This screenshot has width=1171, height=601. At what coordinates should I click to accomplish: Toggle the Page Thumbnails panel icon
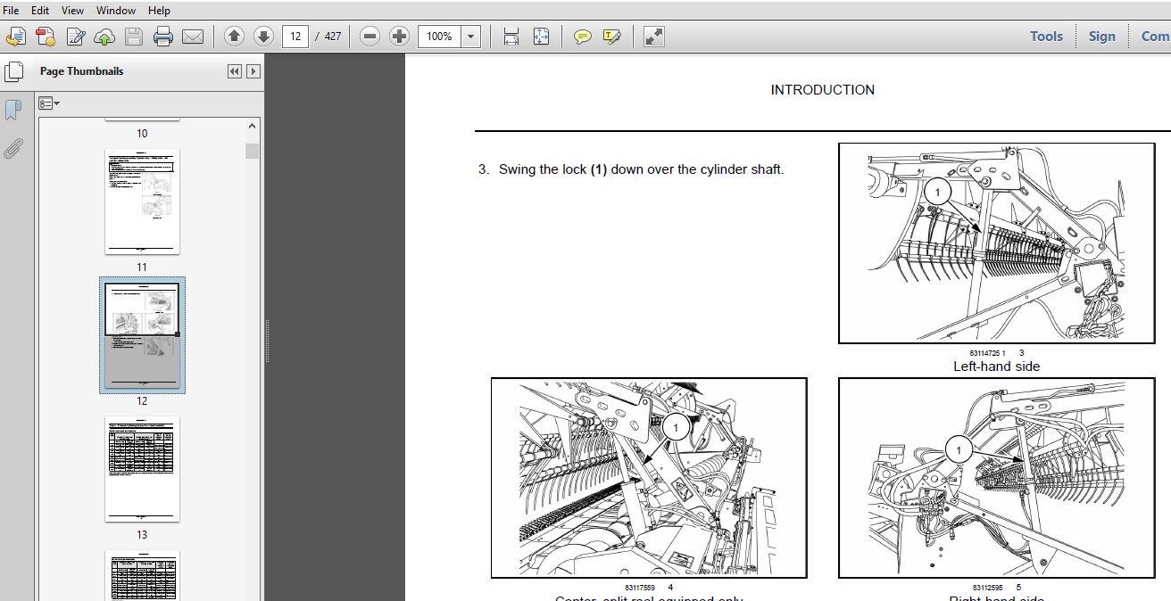coord(13,72)
